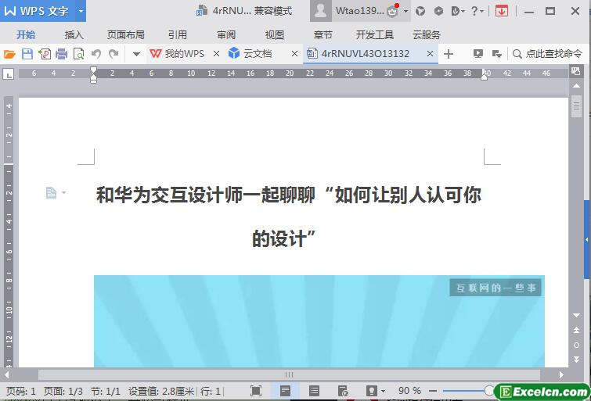Screen dimensions: 591x401
Task: Open the 章节 ribbon tab
Action: (x=323, y=35)
